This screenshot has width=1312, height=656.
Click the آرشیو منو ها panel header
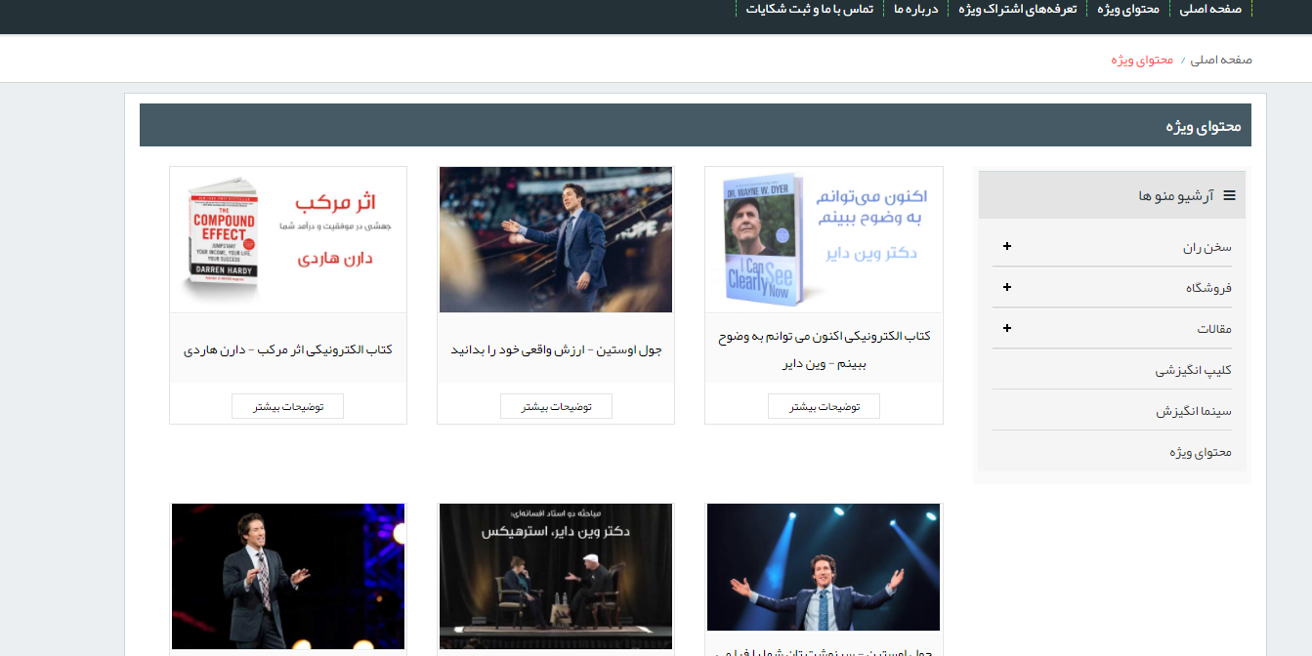tap(1112, 195)
